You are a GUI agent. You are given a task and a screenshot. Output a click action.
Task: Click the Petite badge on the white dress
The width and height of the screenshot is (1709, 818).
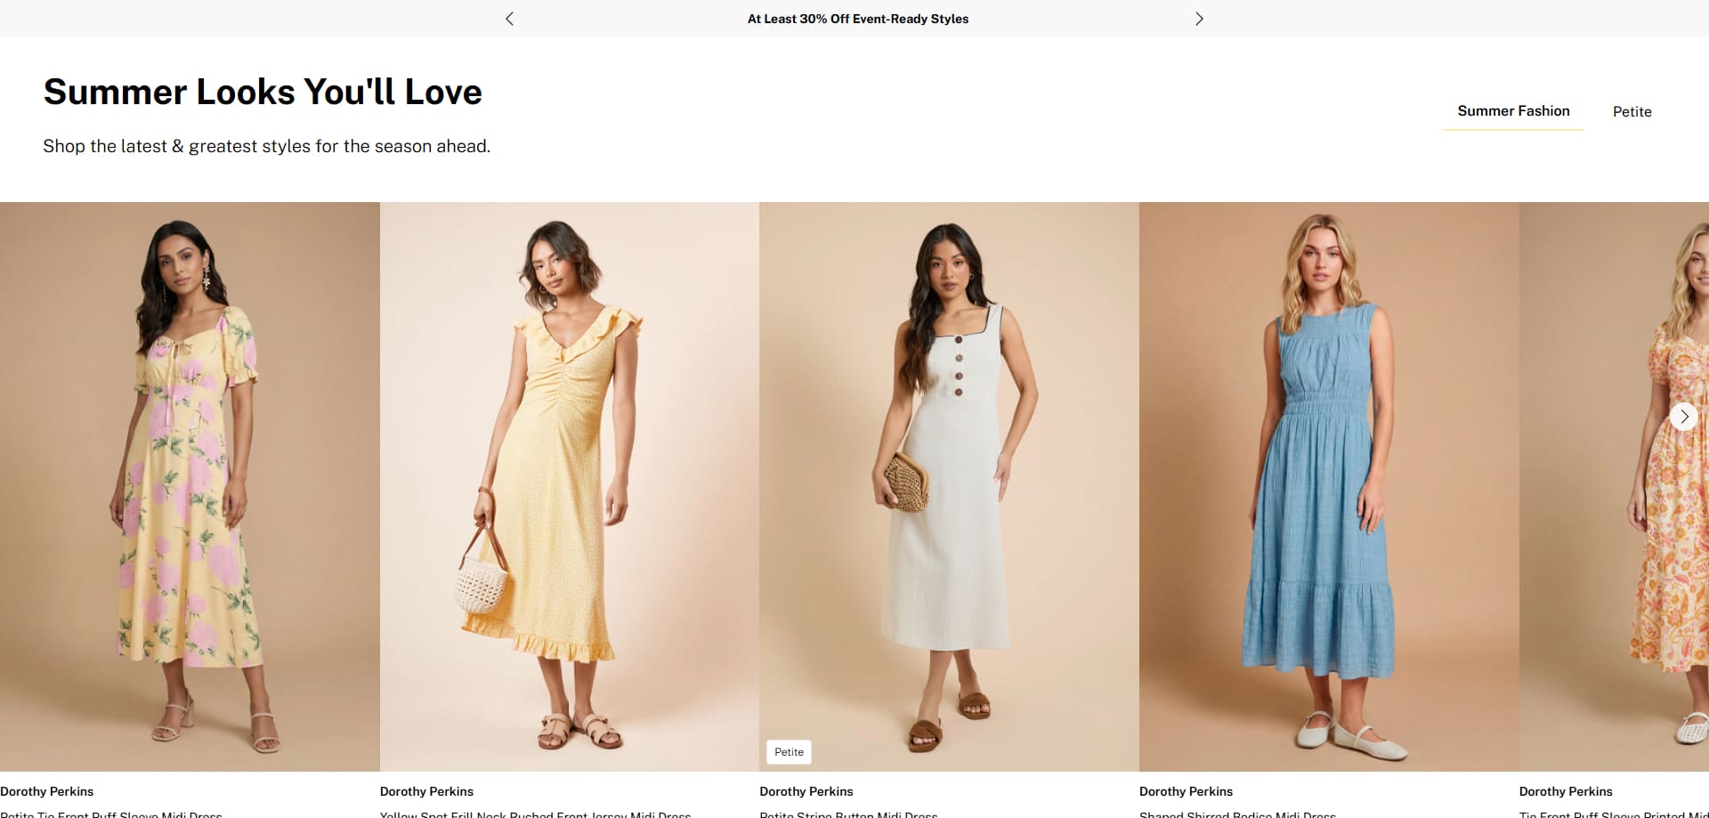pos(789,752)
